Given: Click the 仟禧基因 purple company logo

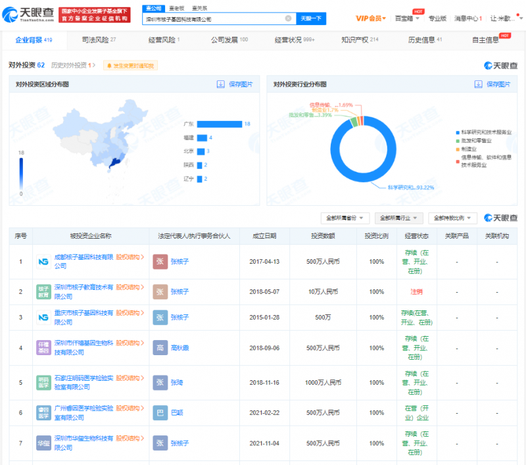Looking at the screenshot, I should [43, 347].
